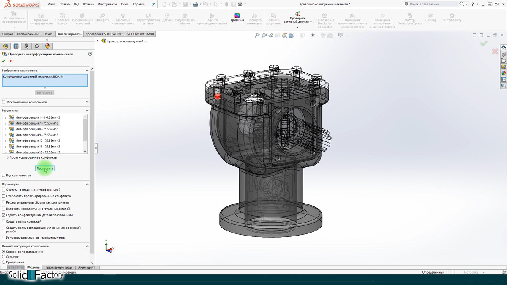Switch to the 'Эскиз' ribbon tab
Image resolution: width=507 pixels, height=285 pixels.
[x=48, y=34]
